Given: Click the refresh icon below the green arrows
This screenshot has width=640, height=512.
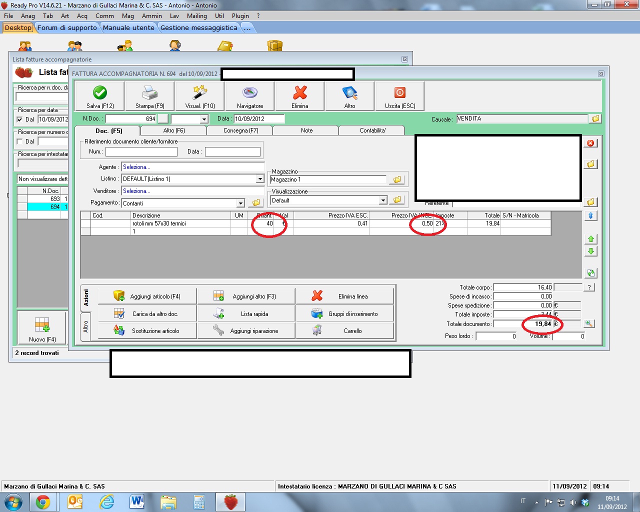Looking at the screenshot, I should point(590,273).
